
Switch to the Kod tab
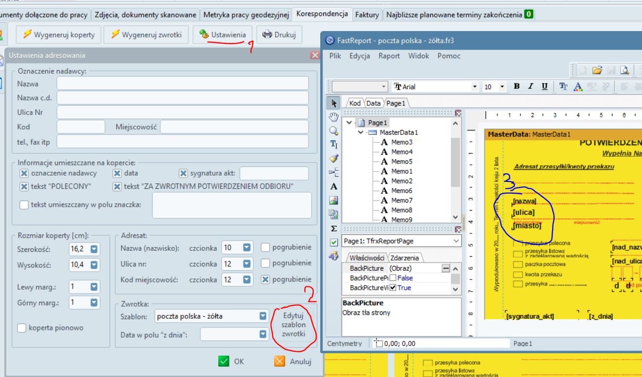click(x=355, y=103)
